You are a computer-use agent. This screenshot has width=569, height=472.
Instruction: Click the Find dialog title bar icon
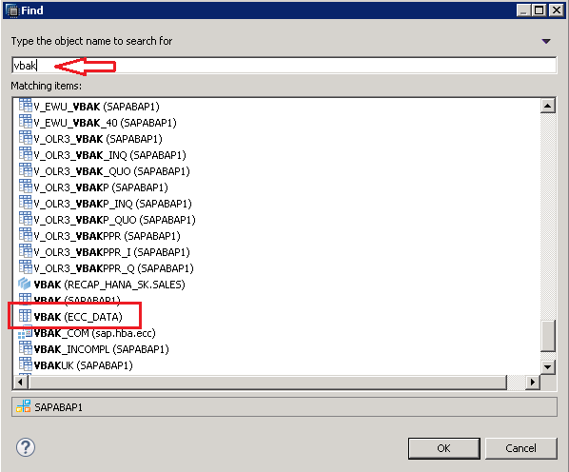click(12, 10)
